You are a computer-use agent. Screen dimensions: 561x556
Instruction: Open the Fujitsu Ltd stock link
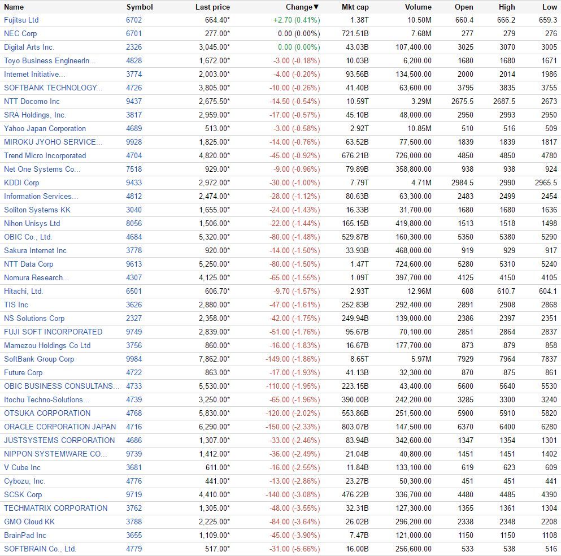click(x=21, y=20)
